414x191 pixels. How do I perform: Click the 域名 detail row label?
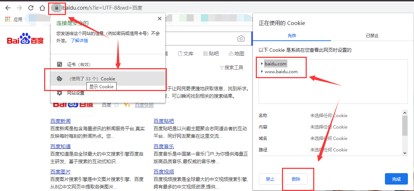click(263, 139)
